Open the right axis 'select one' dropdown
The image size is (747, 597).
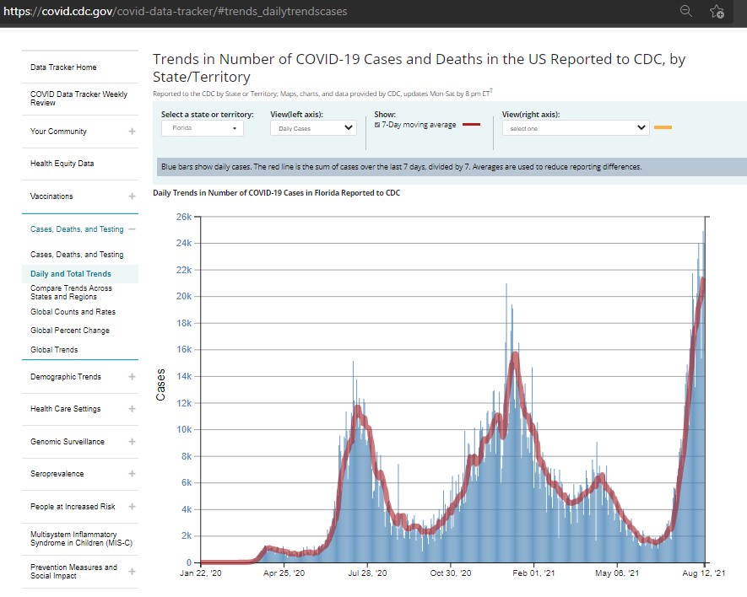[x=575, y=128]
